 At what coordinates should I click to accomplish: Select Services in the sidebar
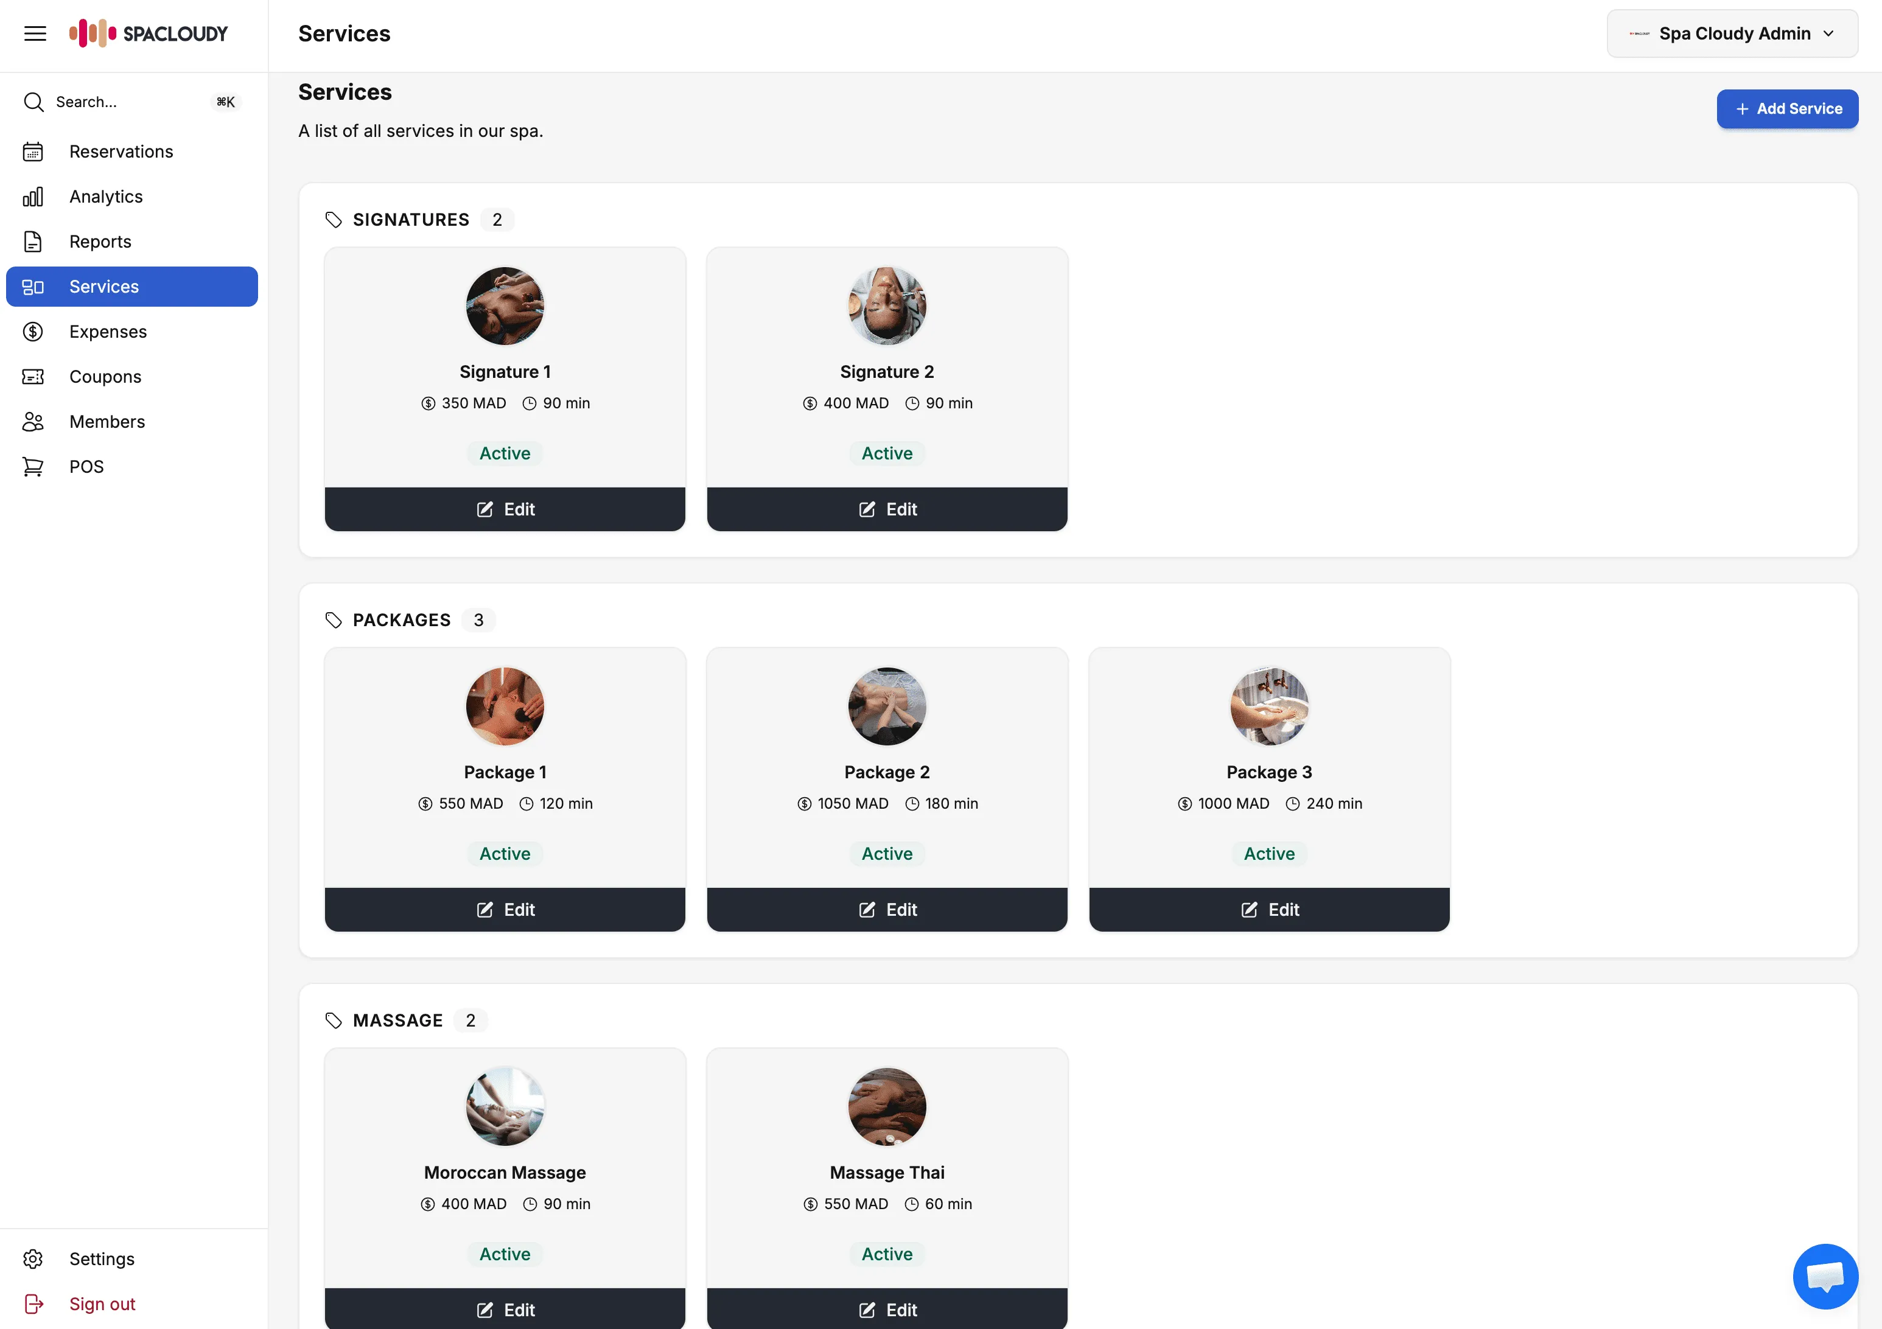click(x=103, y=286)
